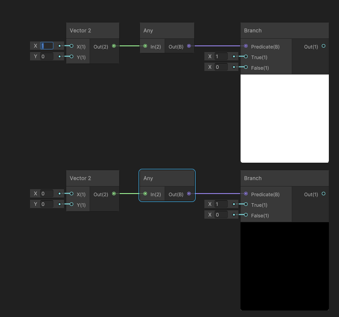The width and height of the screenshot is (339, 317).
Task: Click X value field of bottom Vector 2
Action: pos(47,194)
